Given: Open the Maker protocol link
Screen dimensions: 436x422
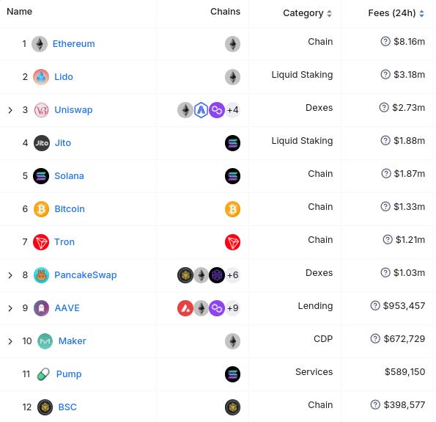Looking at the screenshot, I should [73, 341].
